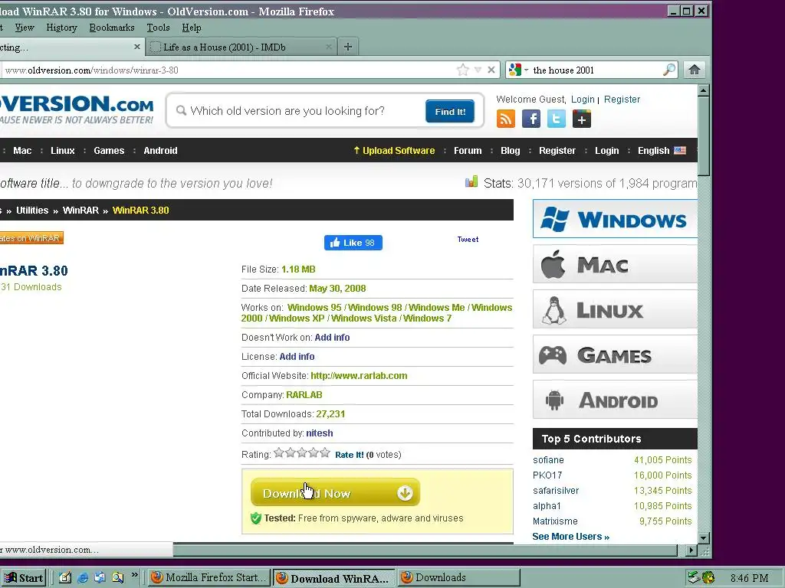Open the Tools menu

pyautogui.click(x=158, y=28)
